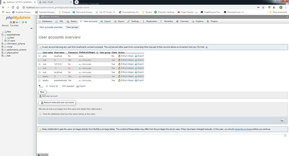Tick checkbox for pma localhost user
The height and width of the screenshot is (156, 289).
click(x=39, y=56)
